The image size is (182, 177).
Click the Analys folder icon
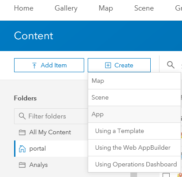(x=22, y=165)
